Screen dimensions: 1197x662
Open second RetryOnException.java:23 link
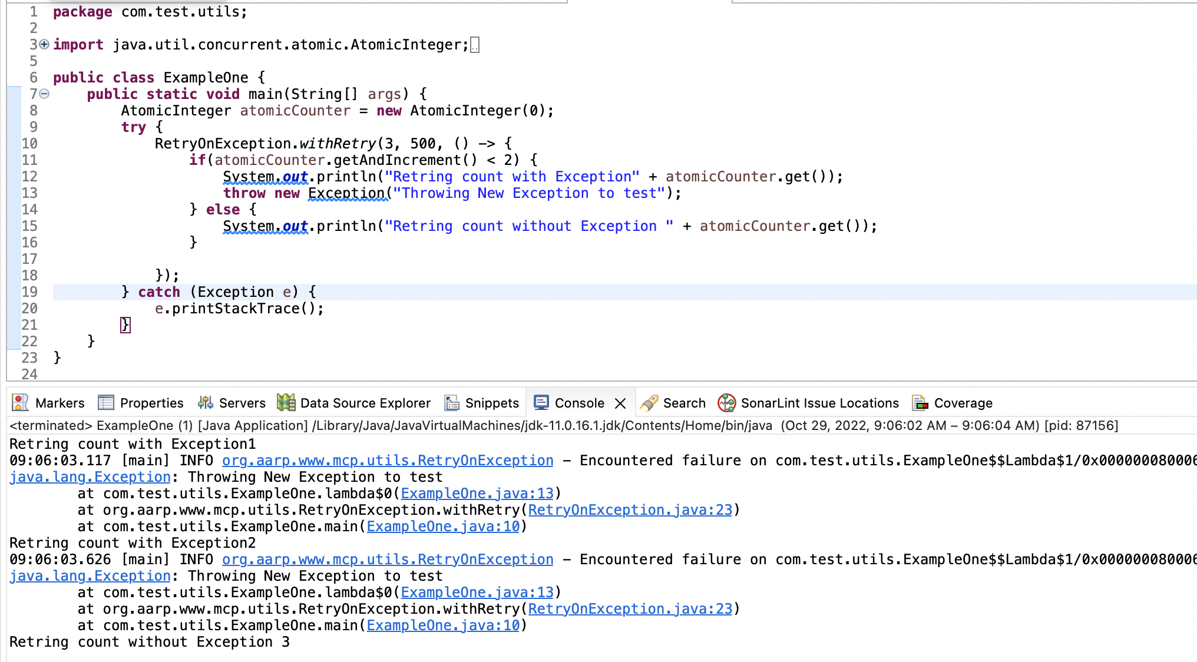point(630,609)
